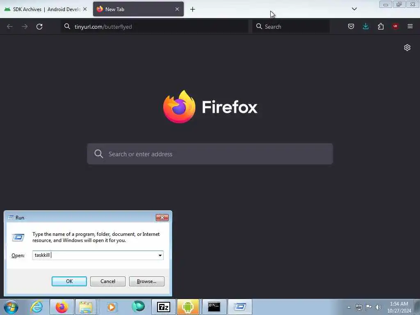Close the New Tab tab
This screenshot has height=315, width=420.
point(177,9)
